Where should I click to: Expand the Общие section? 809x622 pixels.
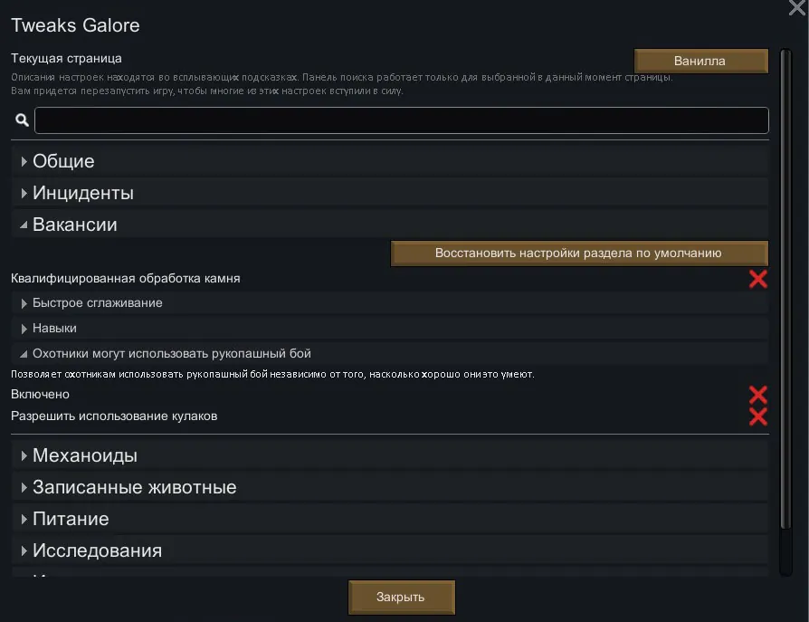[x=63, y=161]
